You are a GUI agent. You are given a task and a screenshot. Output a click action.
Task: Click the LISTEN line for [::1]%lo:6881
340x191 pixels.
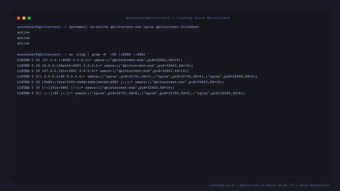96,88
